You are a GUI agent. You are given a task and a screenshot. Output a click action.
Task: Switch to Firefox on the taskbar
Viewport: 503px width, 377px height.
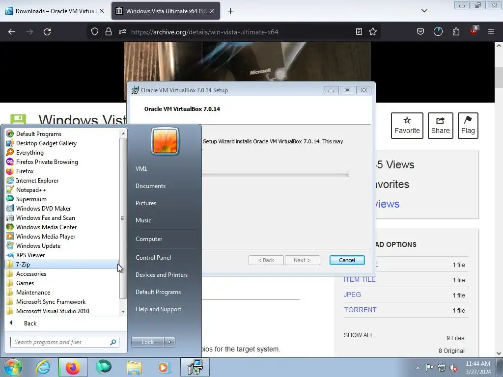click(73, 367)
